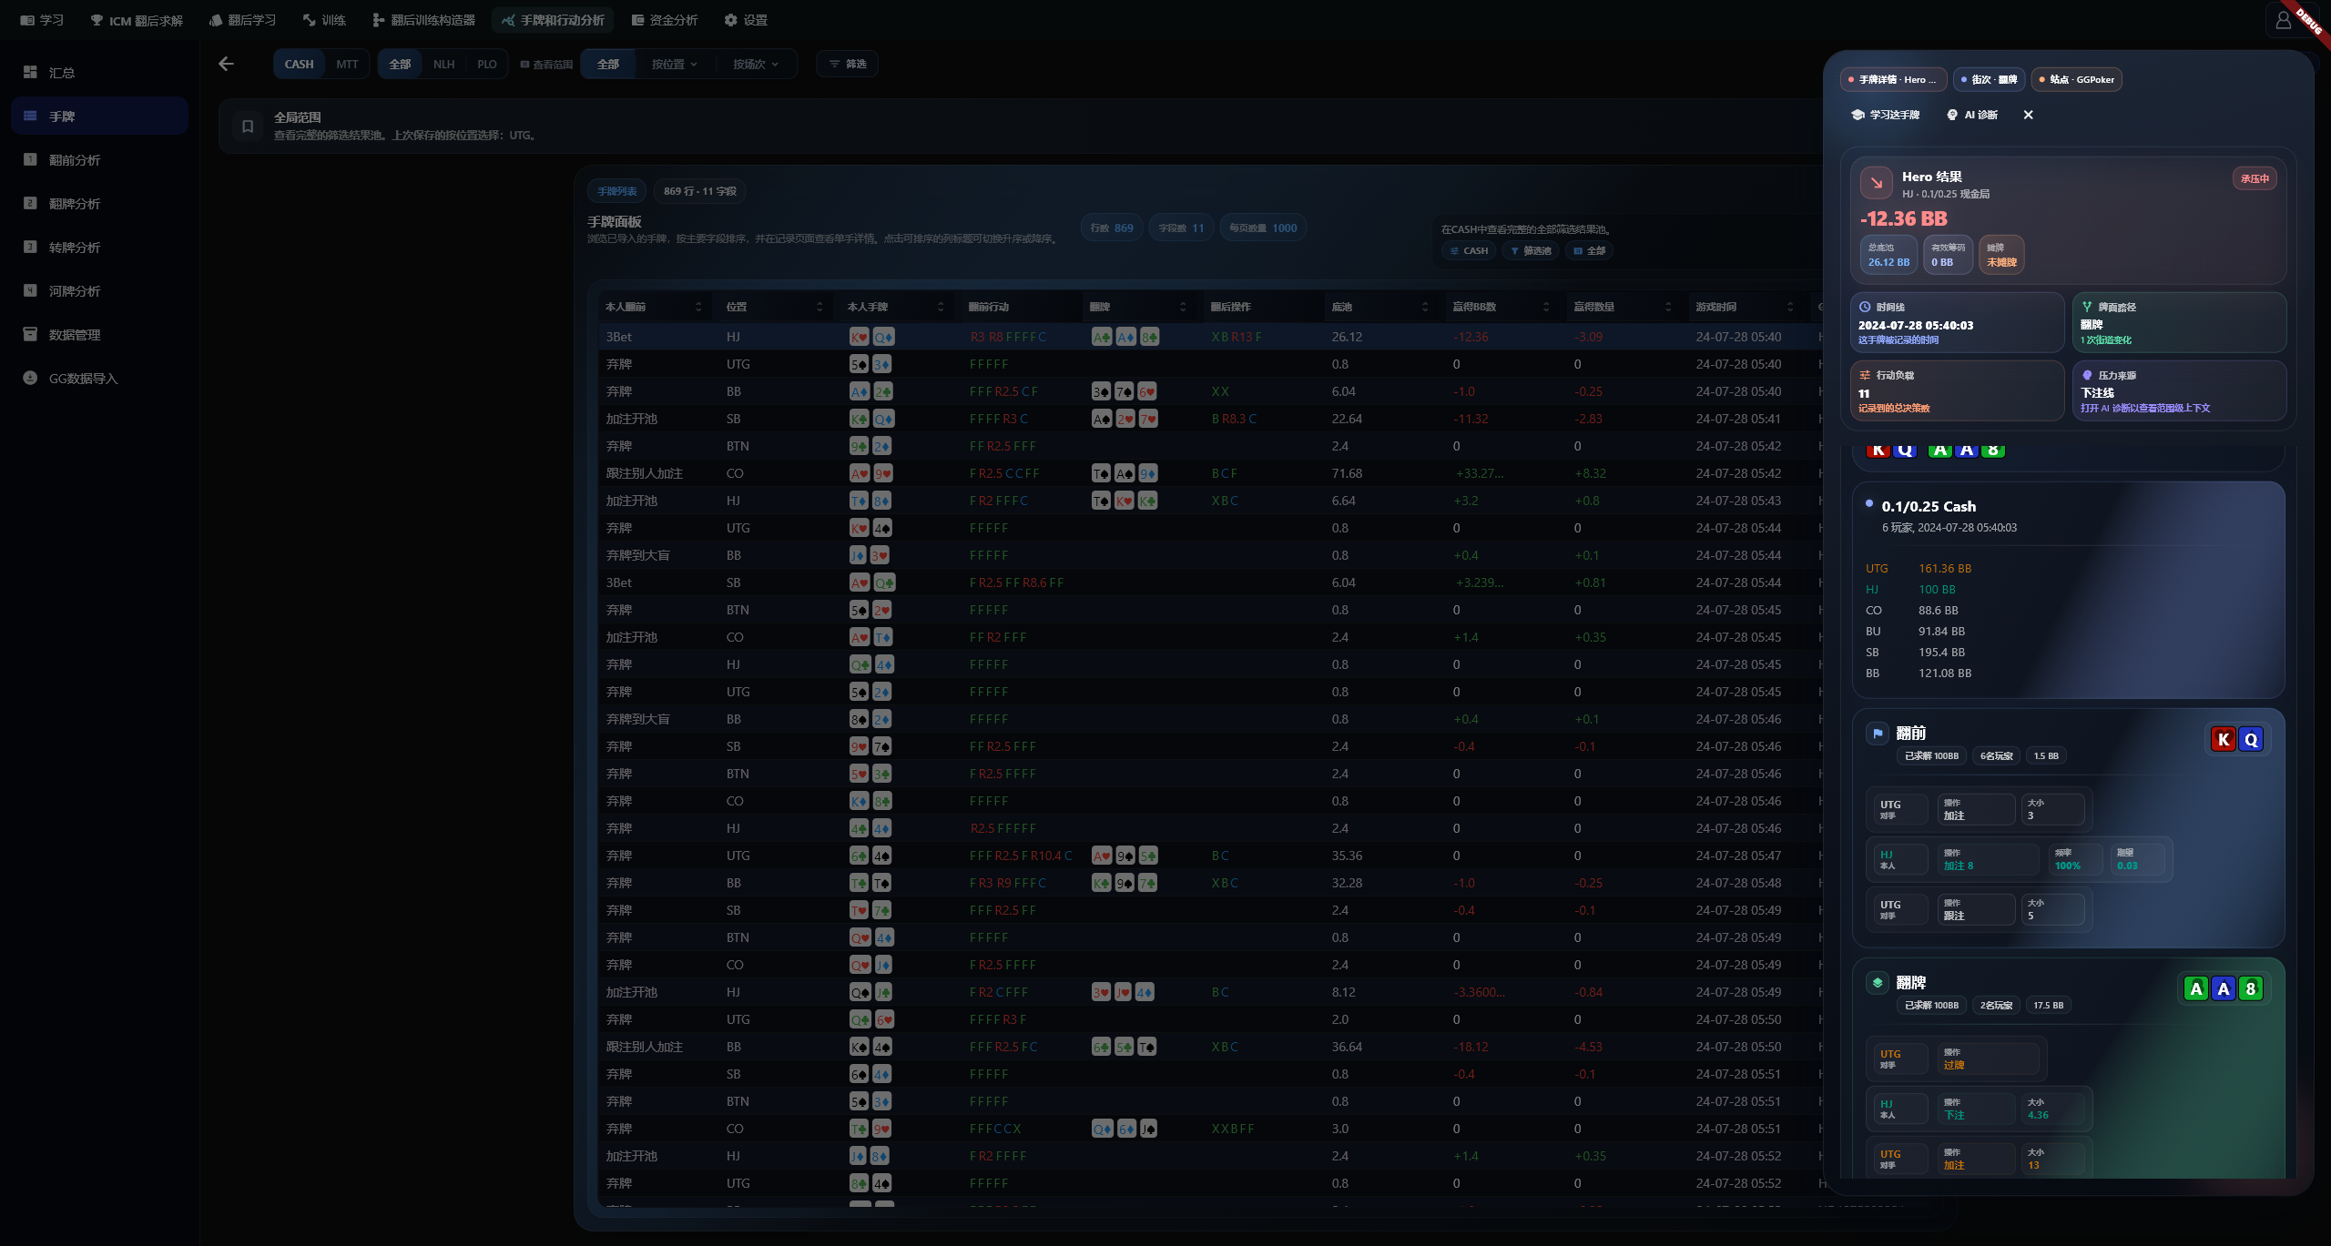
Task: Expand the 按位置 dropdown
Action: [x=675, y=64]
